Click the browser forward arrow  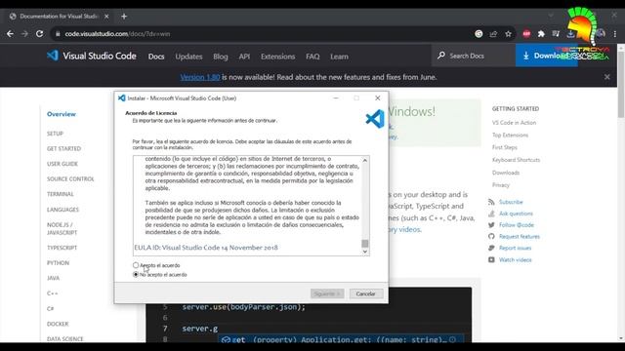pos(24,34)
